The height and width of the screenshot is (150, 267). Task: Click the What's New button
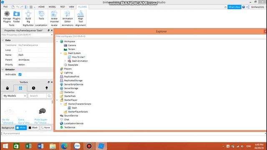tap(234, 7)
